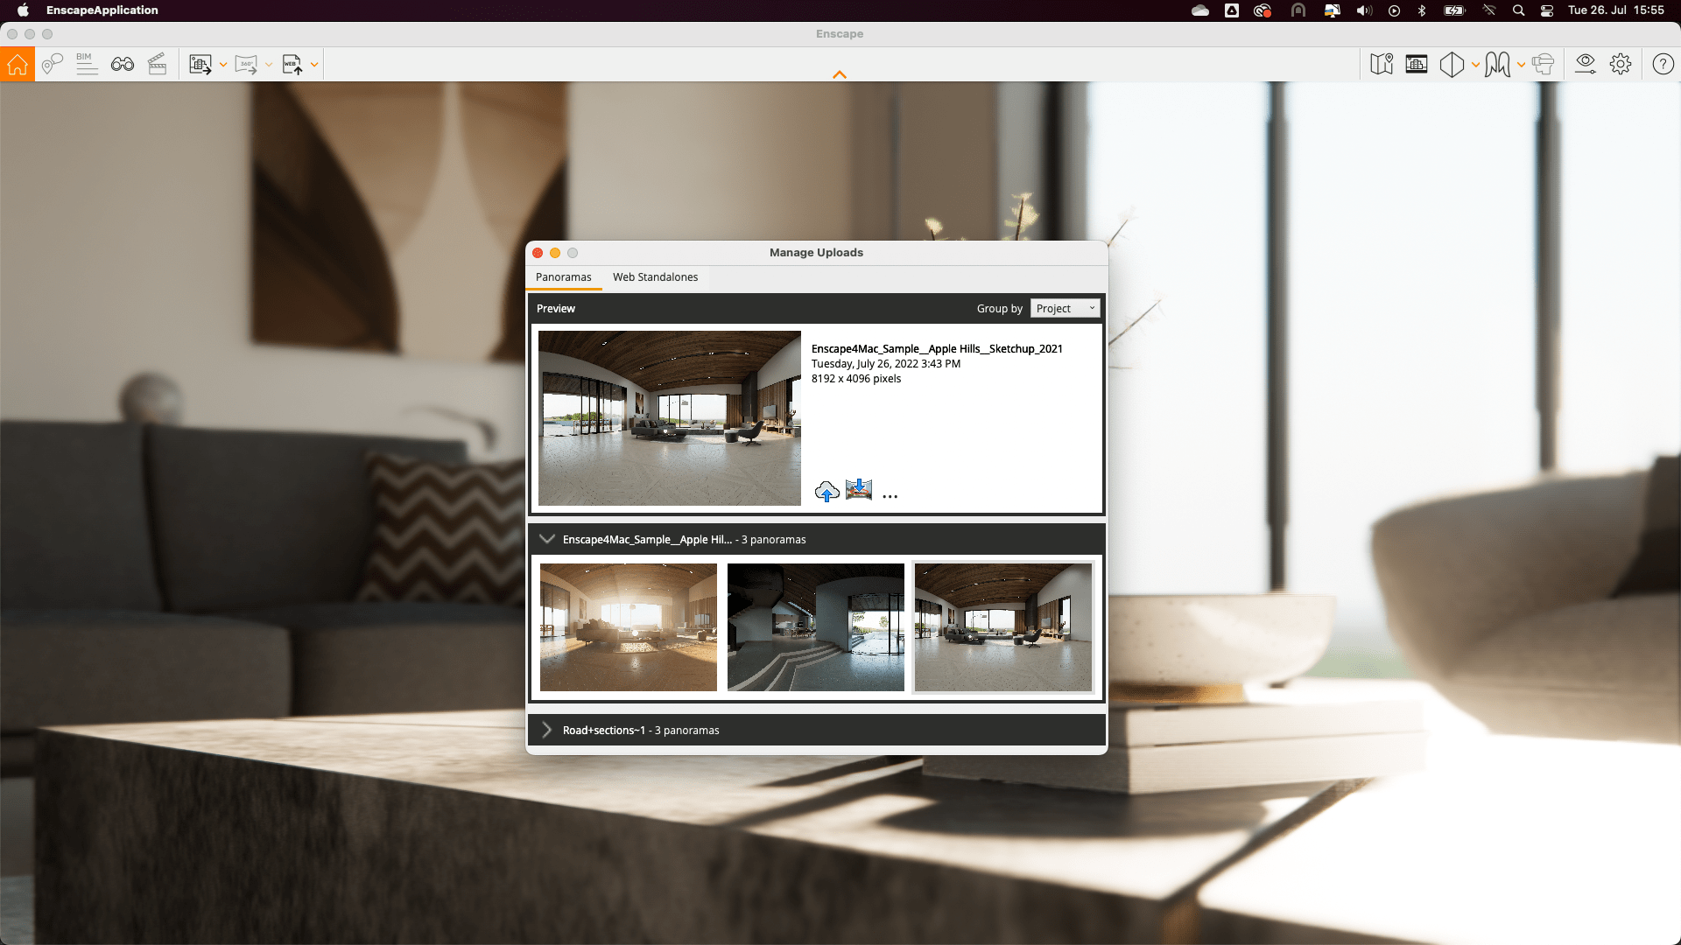The width and height of the screenshot is (1681, 945).
Task: Open the three-dots more options menu
Action: [890, 496]
